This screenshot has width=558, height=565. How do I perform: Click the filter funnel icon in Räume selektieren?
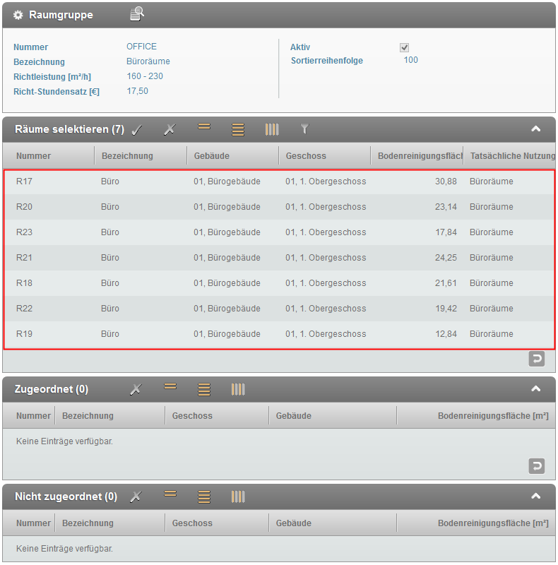point(304,129)
